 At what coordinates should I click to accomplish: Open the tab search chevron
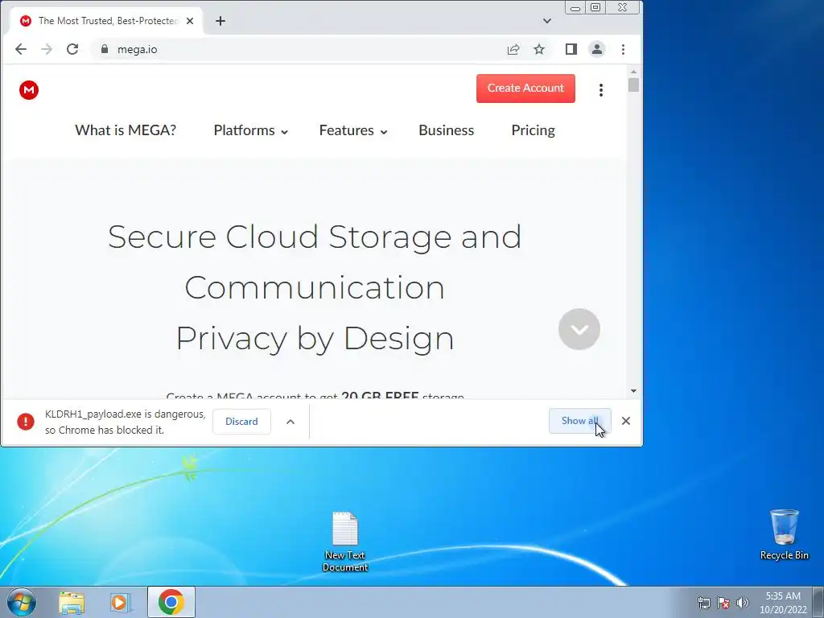pos(547,21)
